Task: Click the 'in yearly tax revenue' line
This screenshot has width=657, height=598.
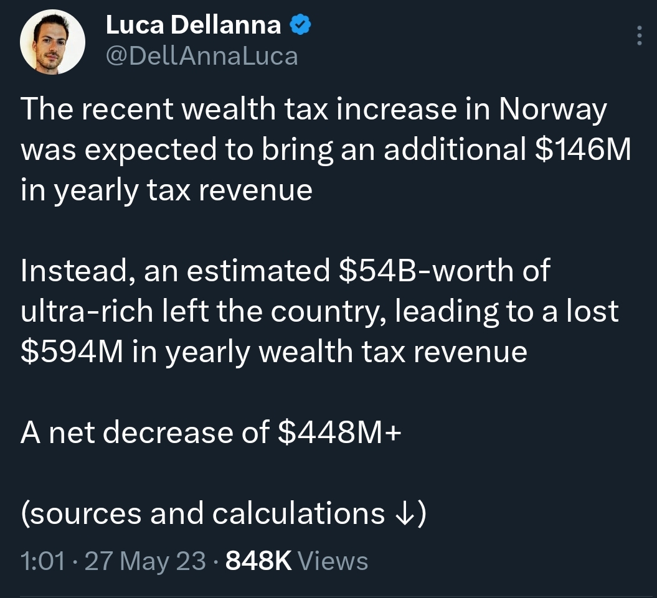Action: coord(166,191)
